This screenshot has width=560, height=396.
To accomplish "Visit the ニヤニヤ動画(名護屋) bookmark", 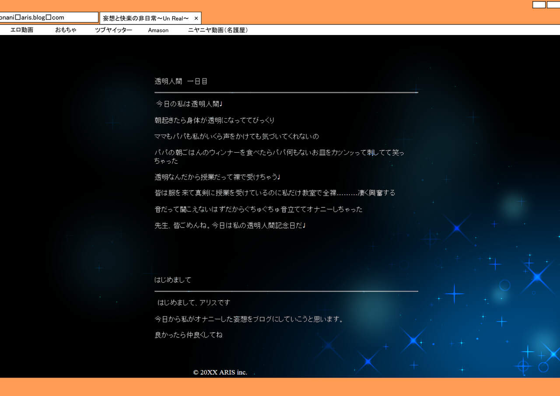I will pyautogui.click(x=217, y=30).
